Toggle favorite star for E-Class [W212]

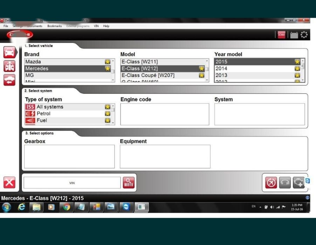[201, 69]
